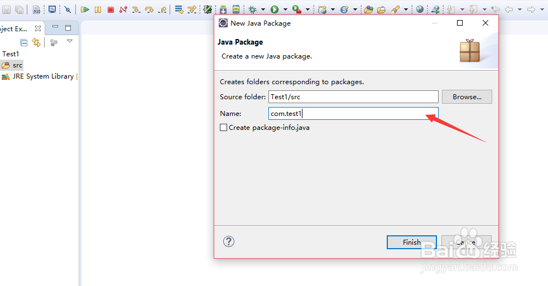This screenshot has height=286, width=548.
Task: Minimize the Project Explorer view
Action: [55, 27]
